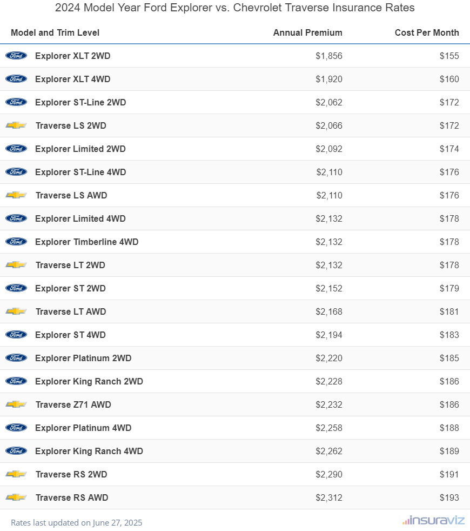
Task: Click the Ford logo beside Explorer XLT 4WD
Action: (16, 79)
